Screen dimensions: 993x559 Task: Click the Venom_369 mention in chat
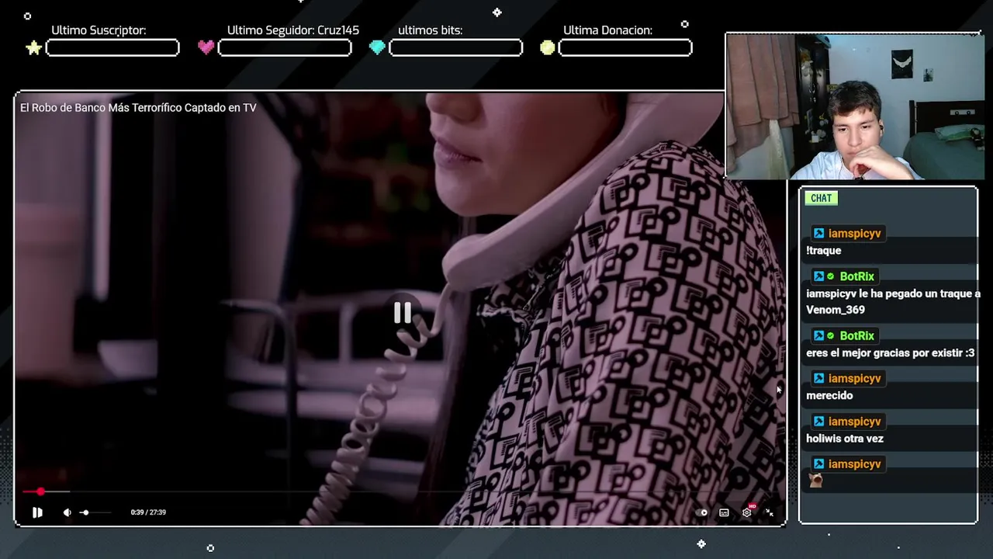(x=836, y=309)
